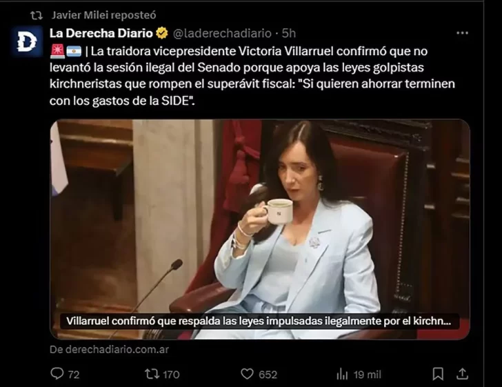Open the three-dot more options menu
Image resolution: width=502 pixels, height=387 pixels.
(x=462, y=33)
